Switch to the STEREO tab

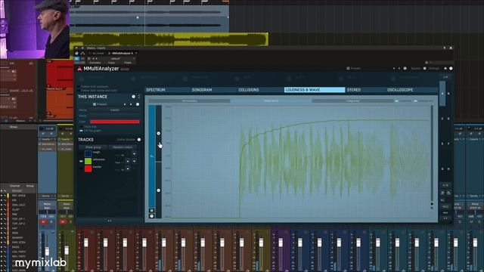click(354, 90)
